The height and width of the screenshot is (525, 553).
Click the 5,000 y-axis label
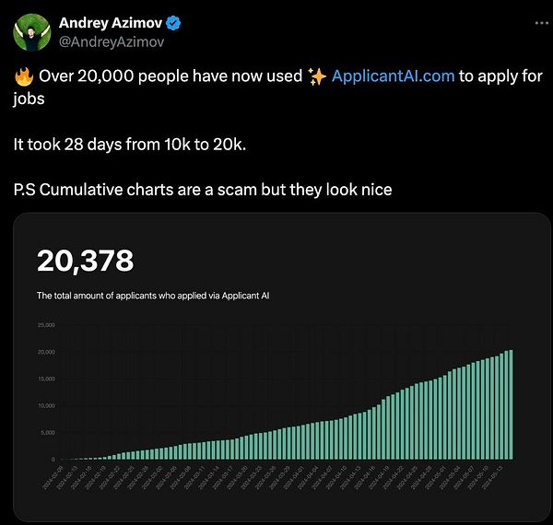pyautogui.click(x=48, y=433)
